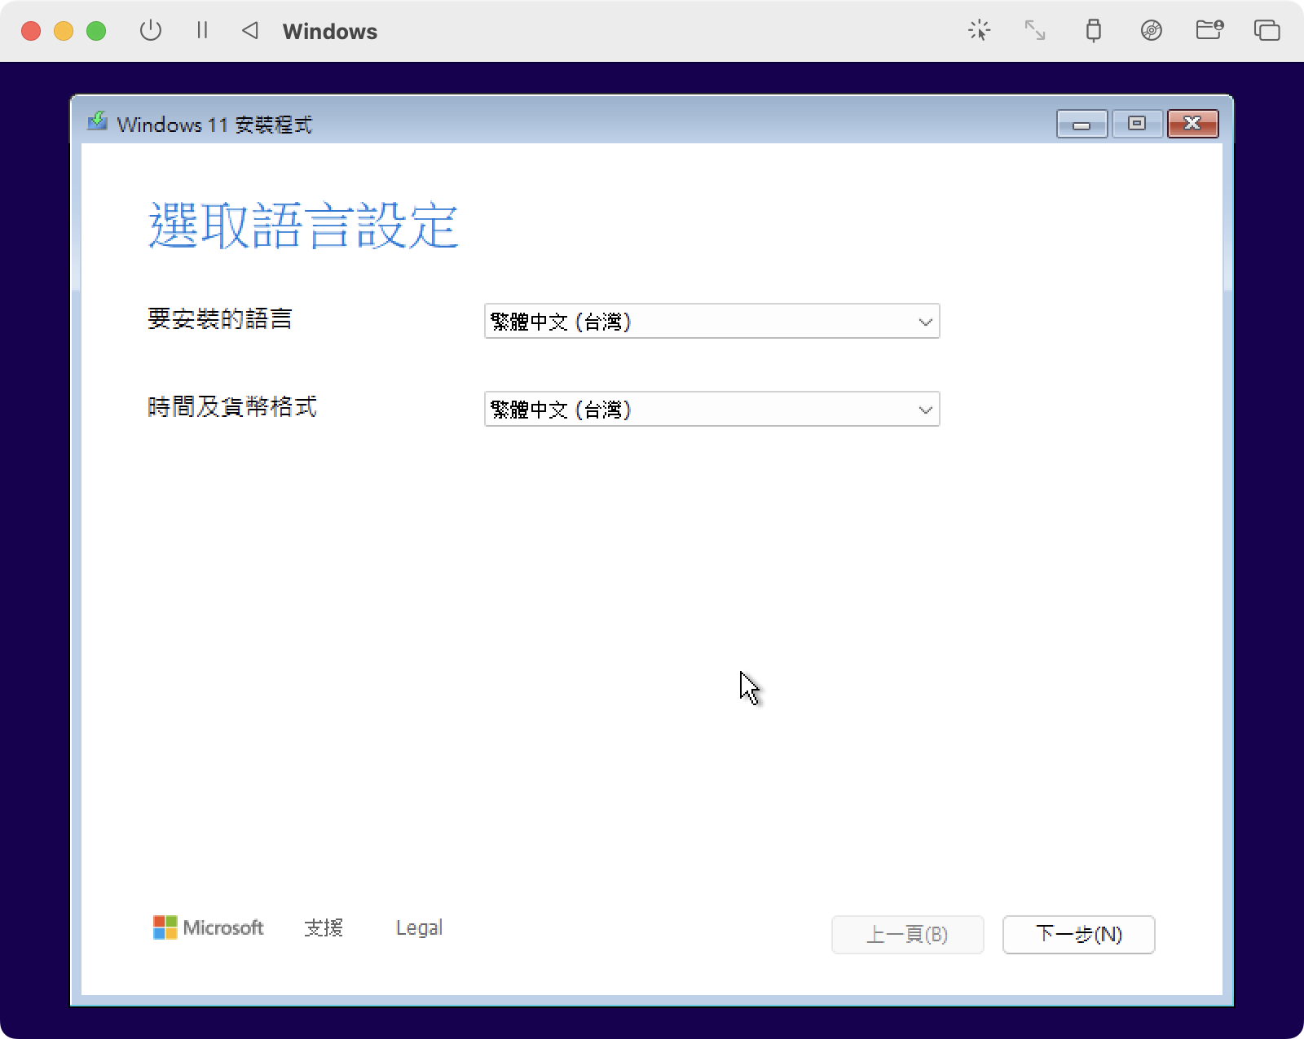The height and width of the screenshot is (1039, 1304).
Task: Click the VM power button icon
Action: tap(151, 31)
